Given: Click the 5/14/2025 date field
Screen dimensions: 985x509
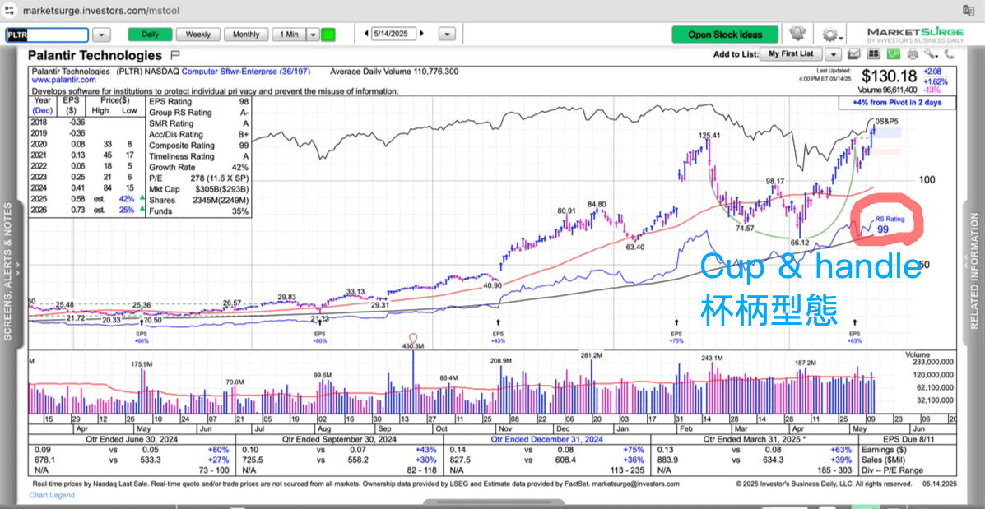Looking at the screenshot, I should 394,35.
